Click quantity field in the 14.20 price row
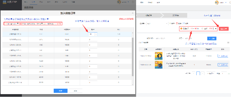231x97 pixels. point(93,61)
